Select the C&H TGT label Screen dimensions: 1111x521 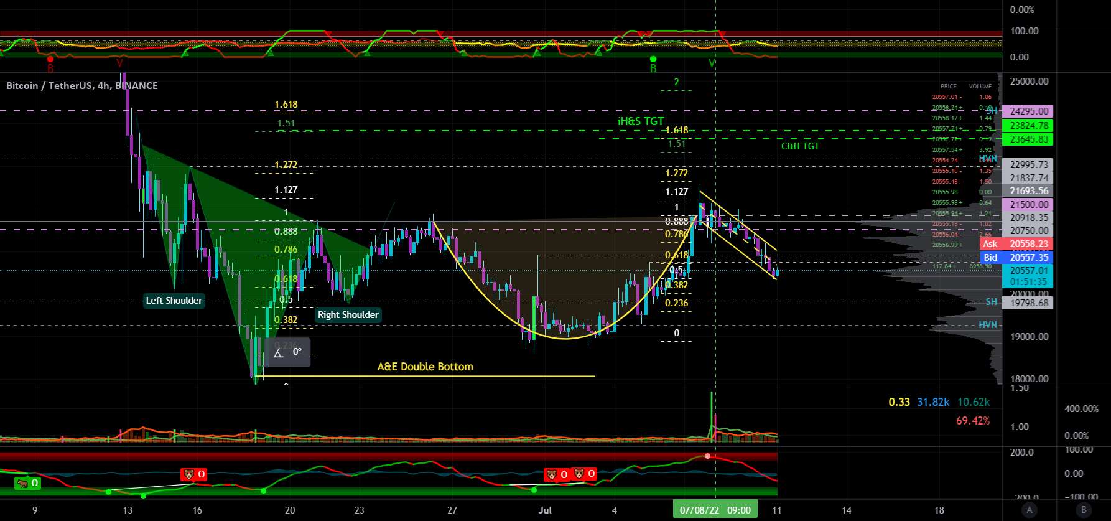point(800,146)
